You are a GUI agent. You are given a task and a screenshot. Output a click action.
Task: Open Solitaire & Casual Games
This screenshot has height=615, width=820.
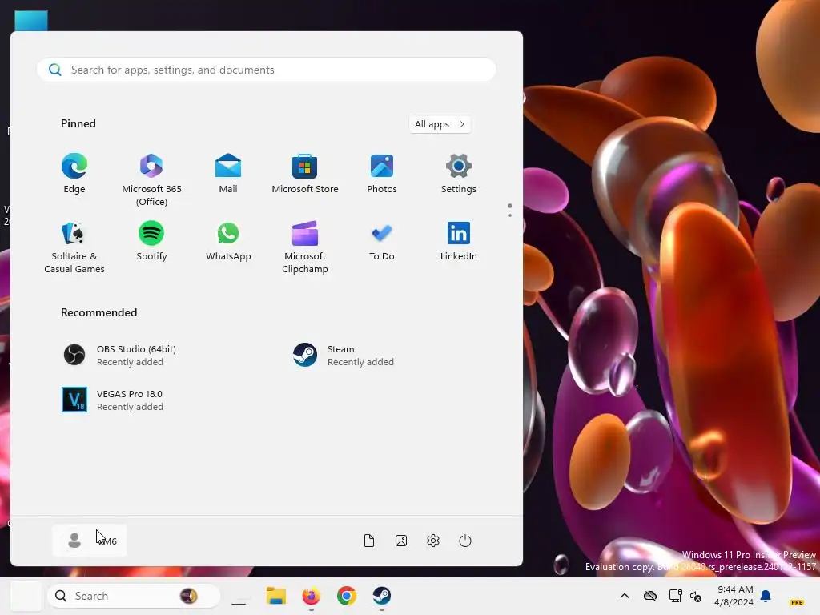[74, 247]
